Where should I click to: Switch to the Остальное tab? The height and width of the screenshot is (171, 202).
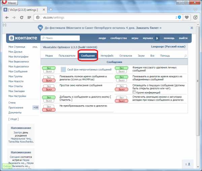pos(126,56)
